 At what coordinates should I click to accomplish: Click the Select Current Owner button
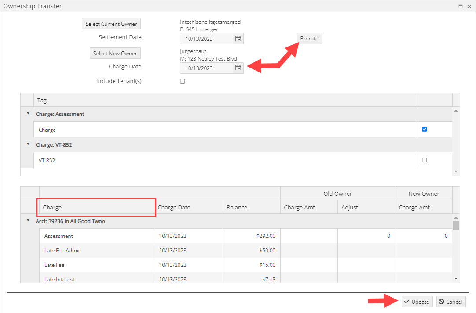(x=111, y=24)
